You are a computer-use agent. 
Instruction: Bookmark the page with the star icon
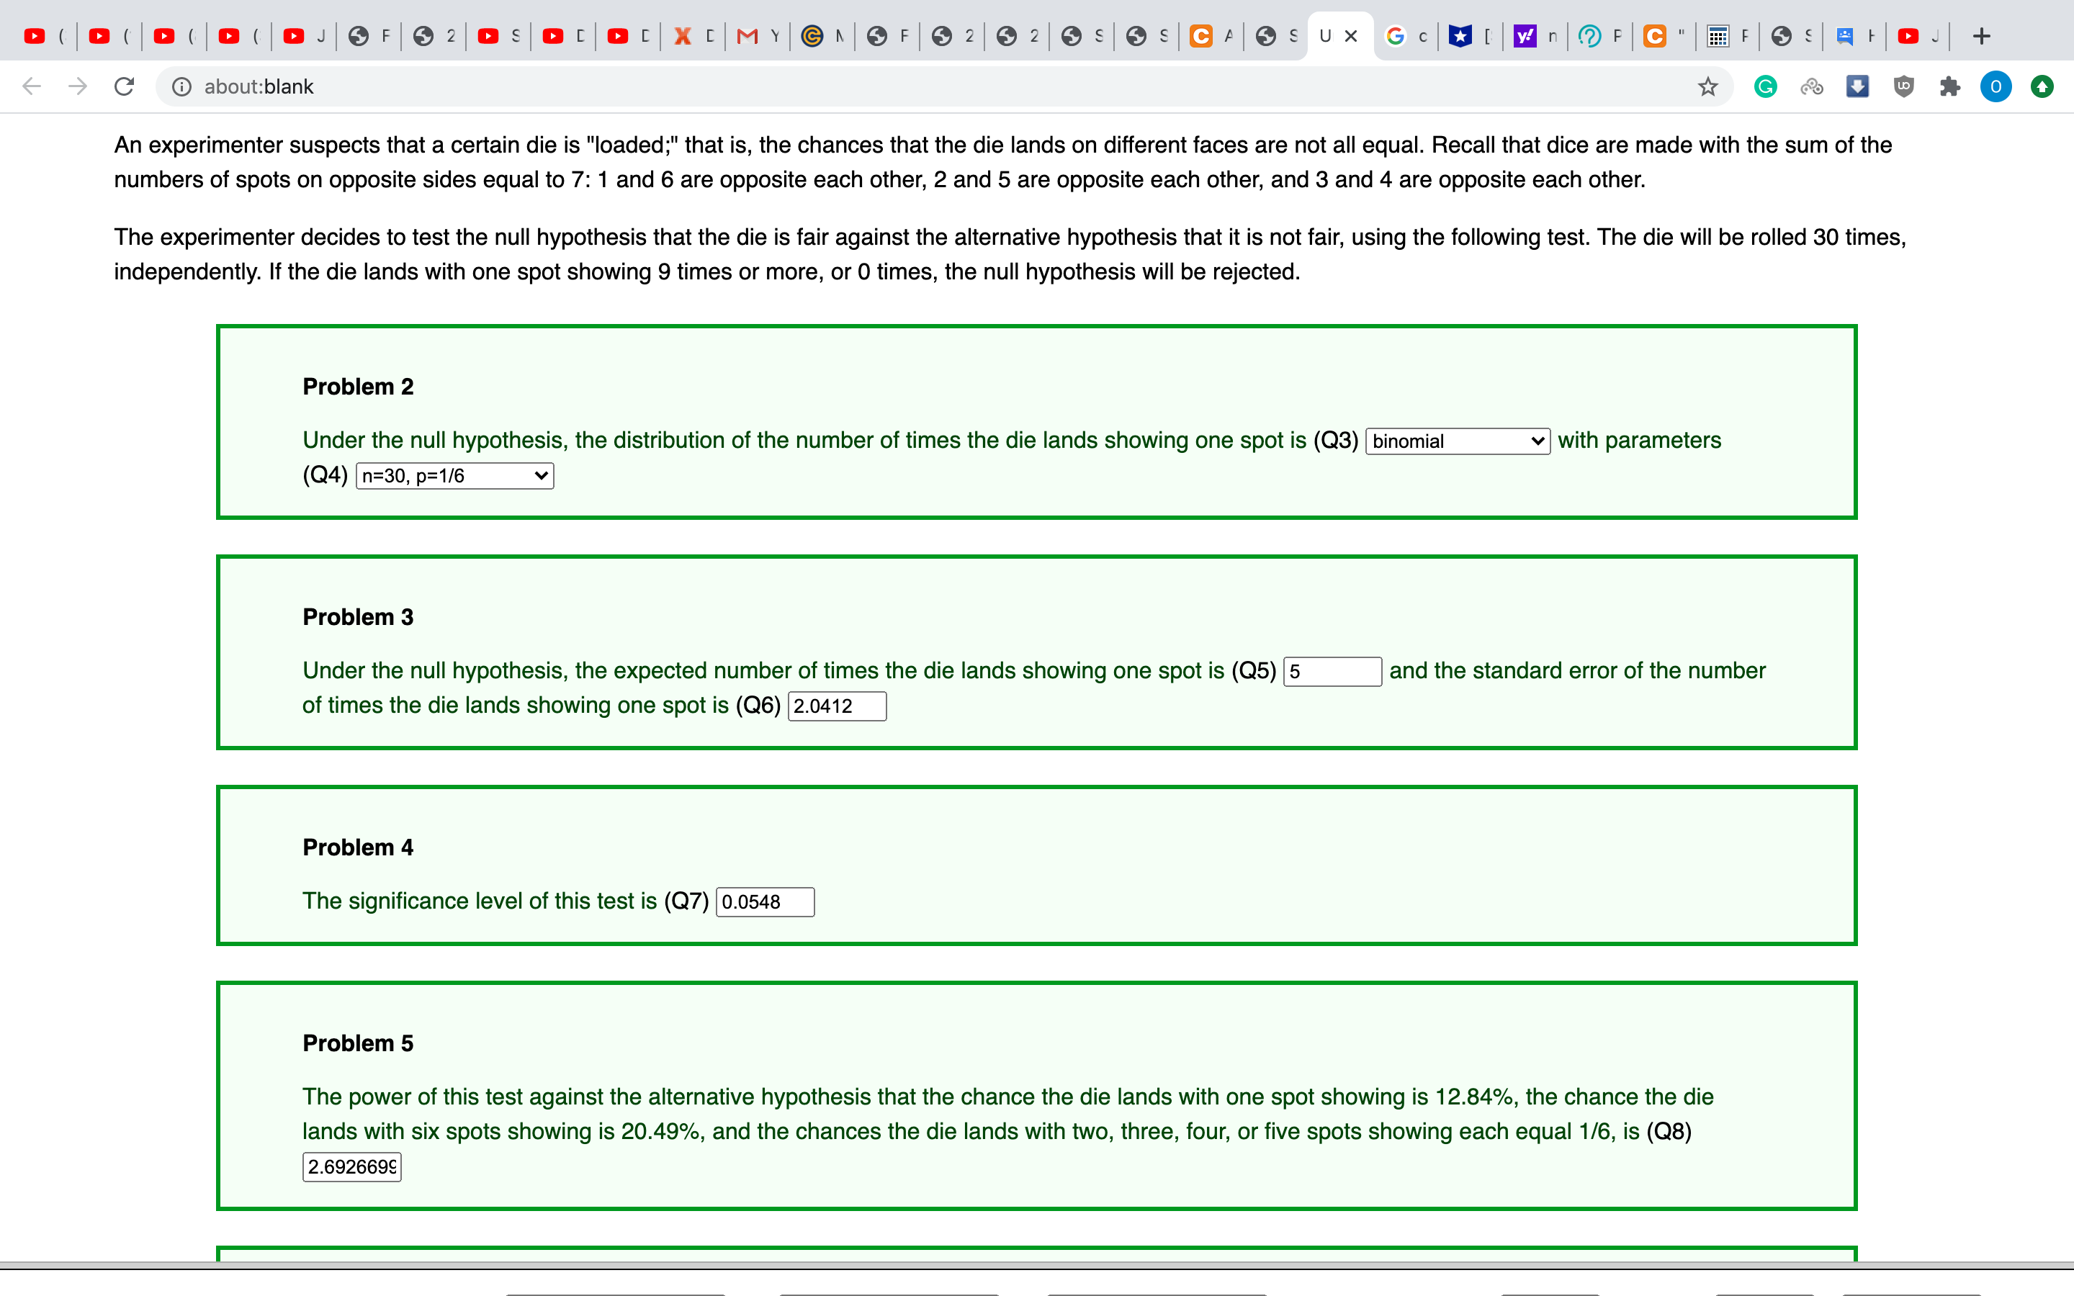(x=1707, y=86)
